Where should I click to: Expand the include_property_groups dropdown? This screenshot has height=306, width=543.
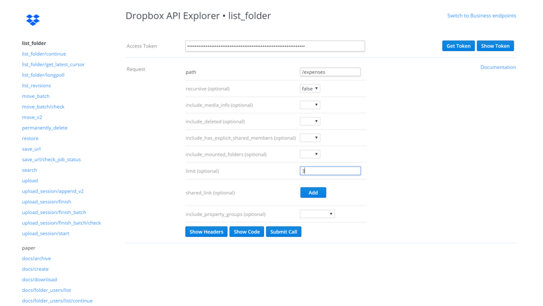tap(317, 214)
